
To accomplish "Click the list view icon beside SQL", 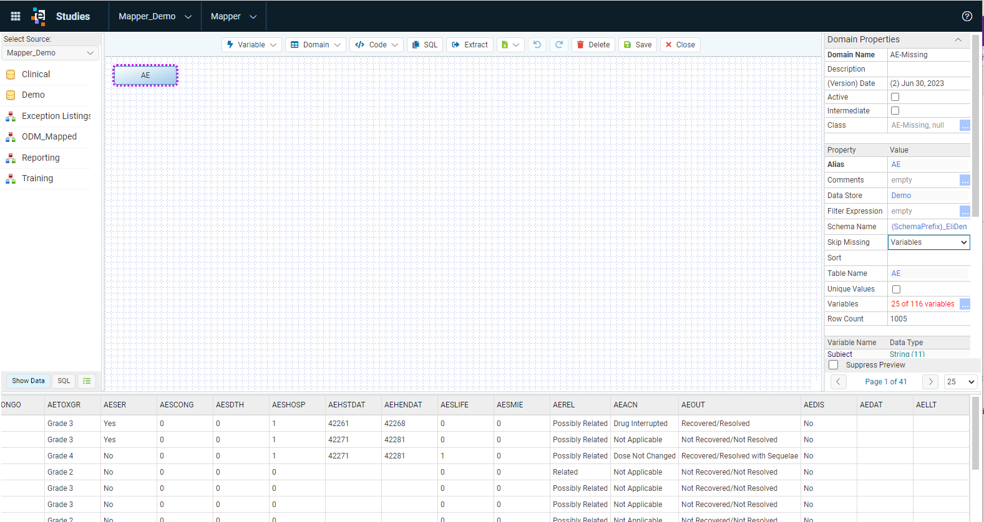I will (x=87, y=381).
